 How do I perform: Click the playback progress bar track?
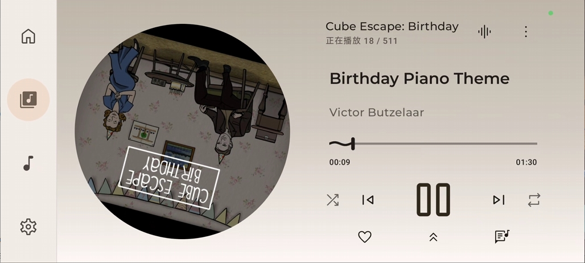click(433, 143)
